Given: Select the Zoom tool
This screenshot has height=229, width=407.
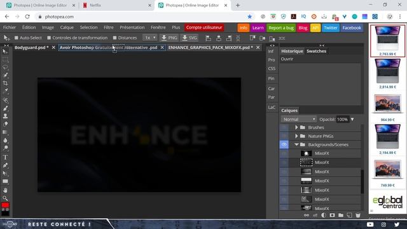Looking at the screenshot, I should [x=5, y=198].
